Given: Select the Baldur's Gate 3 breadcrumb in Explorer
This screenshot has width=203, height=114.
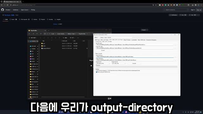Looking at the screenshot, I should (71, 34).
